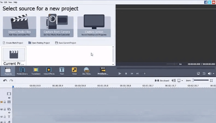Open the Text section
Screen dimensions: 216x123
[x=62, y=71]
